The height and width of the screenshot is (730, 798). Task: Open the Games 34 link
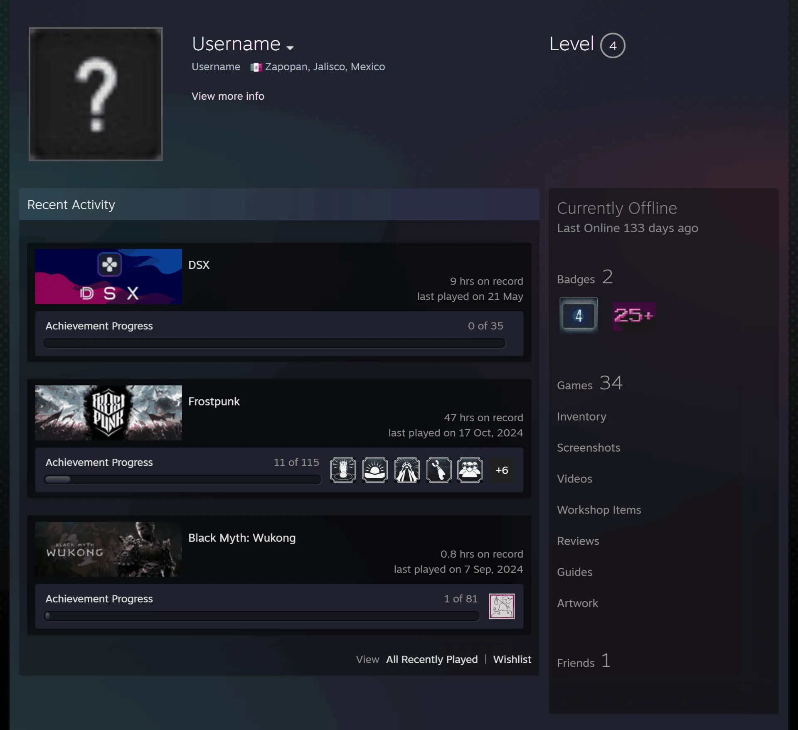[x=590, y=383]
